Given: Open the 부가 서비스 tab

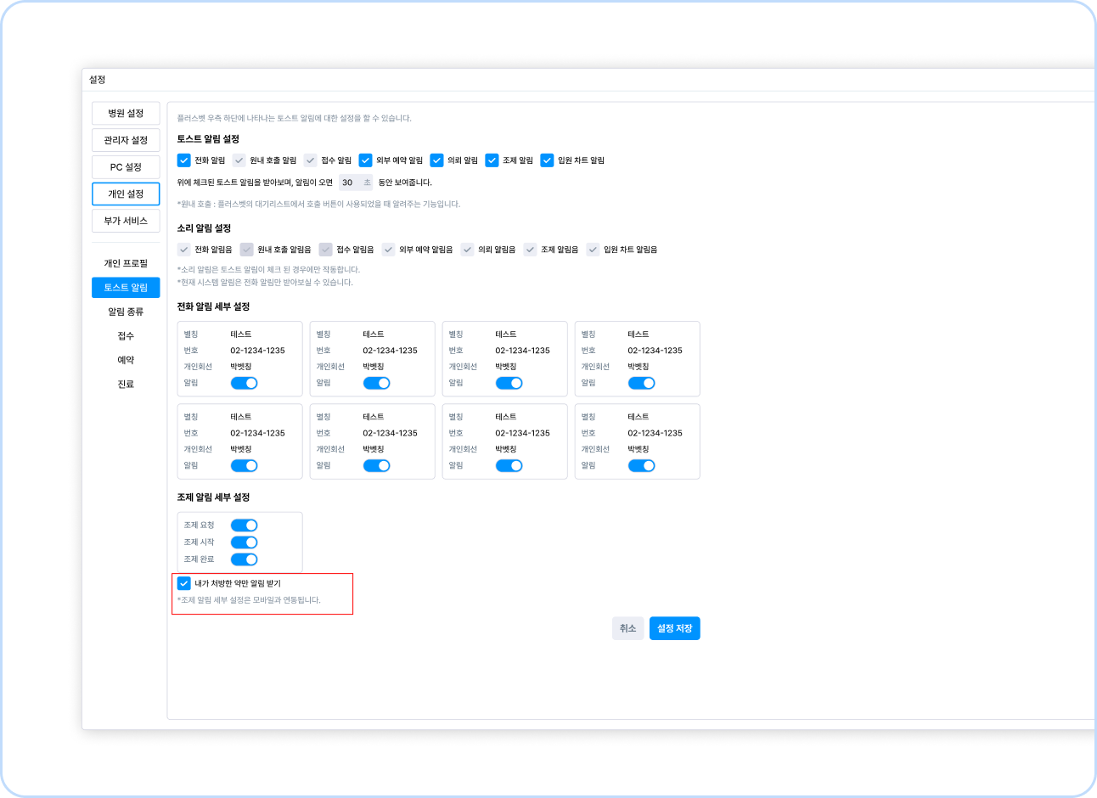Looking at the screenshot, I should pyautogui.click(x=126, y=221).
